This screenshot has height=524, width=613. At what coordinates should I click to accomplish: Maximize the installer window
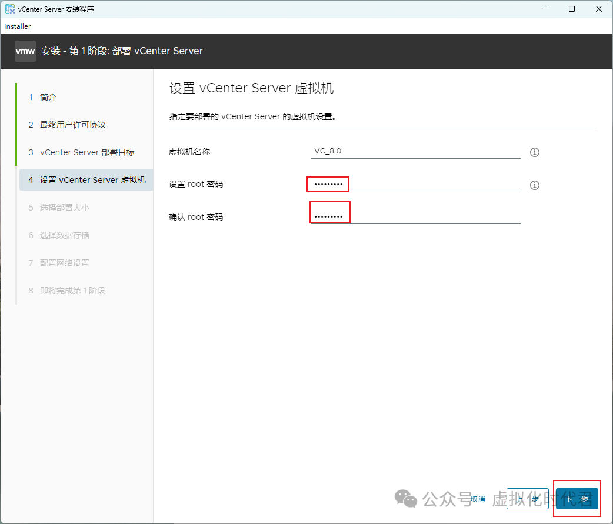tap(572, 9)
